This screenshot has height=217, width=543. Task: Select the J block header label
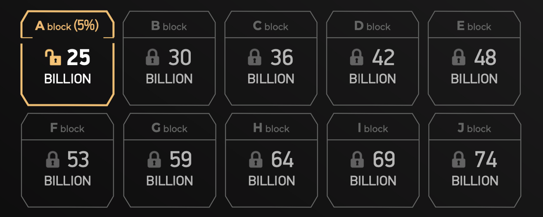click(474, 128)
